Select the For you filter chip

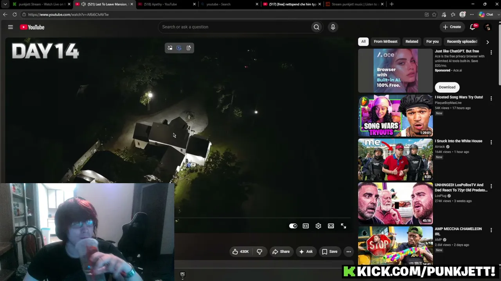click(433, 41)
